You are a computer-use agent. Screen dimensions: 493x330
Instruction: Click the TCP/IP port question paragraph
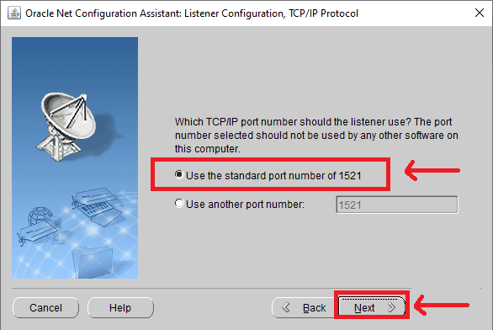pyautogui.click(x=316, y=136)
